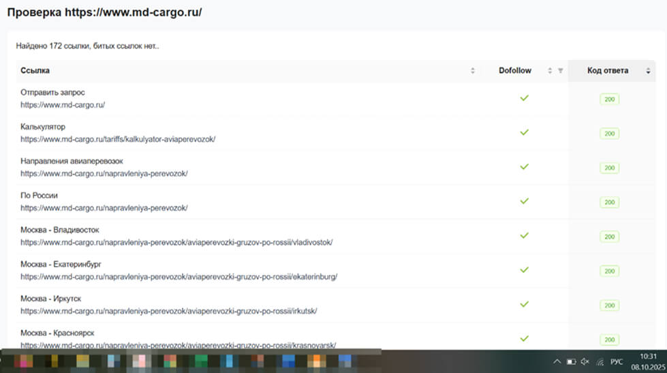Click Dofollow checkmark for Москва - Владивосток

tap(524, 235)
